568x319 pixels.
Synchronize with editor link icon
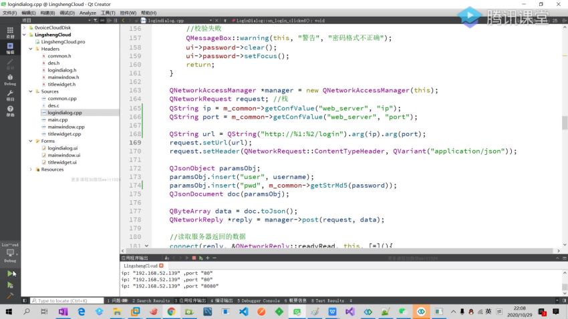coord(102,21)
